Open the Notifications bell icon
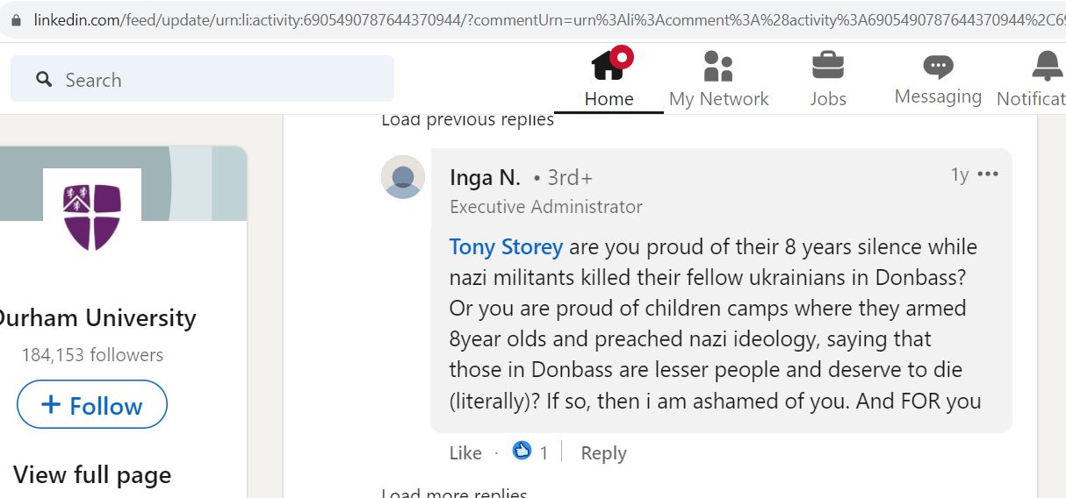1066x498 pixels. [1047, 66]
